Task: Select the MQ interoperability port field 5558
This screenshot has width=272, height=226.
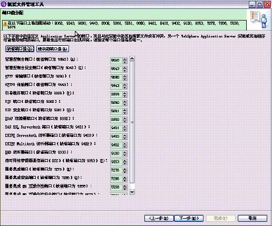Action: [x=116, y=187]
